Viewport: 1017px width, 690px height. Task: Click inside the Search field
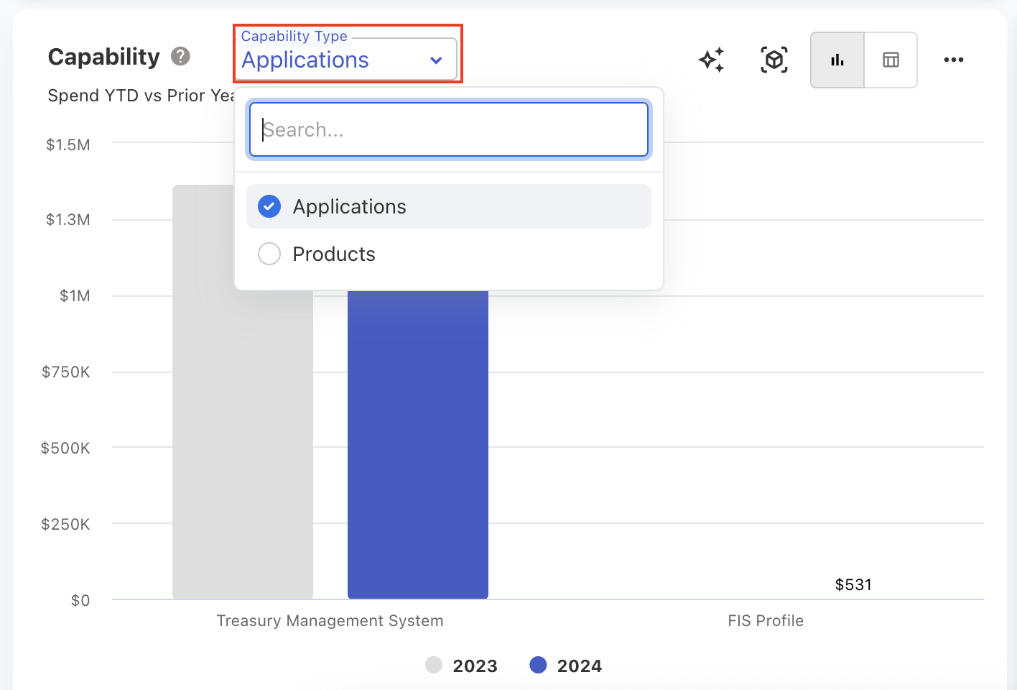click(x=449, y=129)
